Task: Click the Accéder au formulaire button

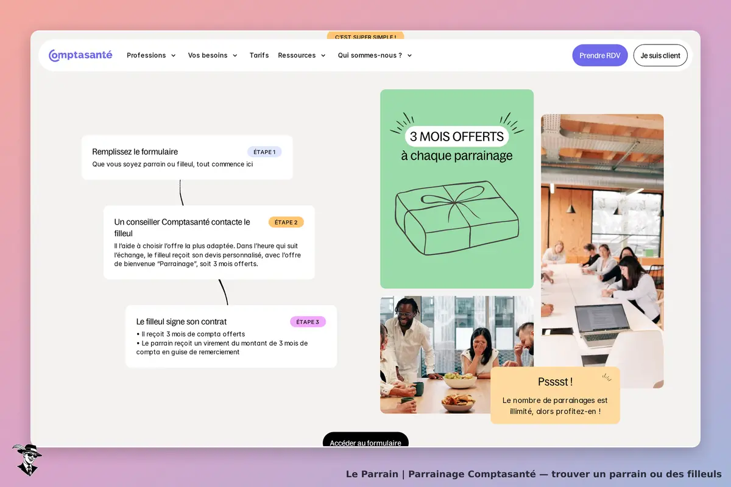Action: (365, 440)
